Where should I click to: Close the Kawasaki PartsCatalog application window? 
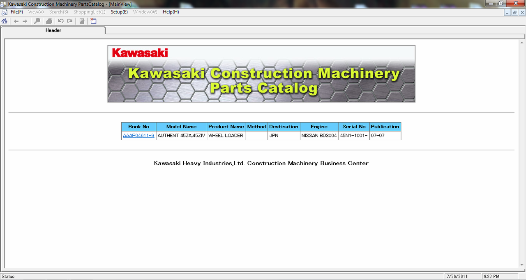pyautogui.click(x=515, y=3)
